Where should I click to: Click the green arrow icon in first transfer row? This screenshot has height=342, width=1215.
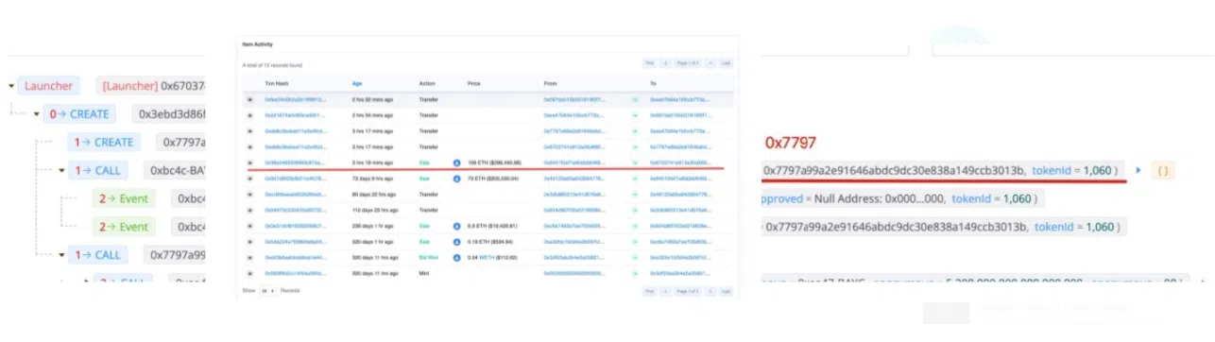[x=635, y=99]
